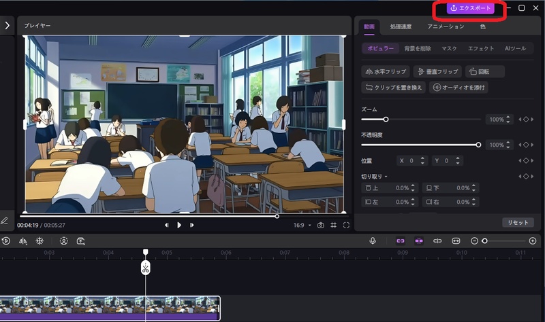This screenshot has width=545, height=322.
Task: Open the アニメーション tab
Action: tap(446, 26)
